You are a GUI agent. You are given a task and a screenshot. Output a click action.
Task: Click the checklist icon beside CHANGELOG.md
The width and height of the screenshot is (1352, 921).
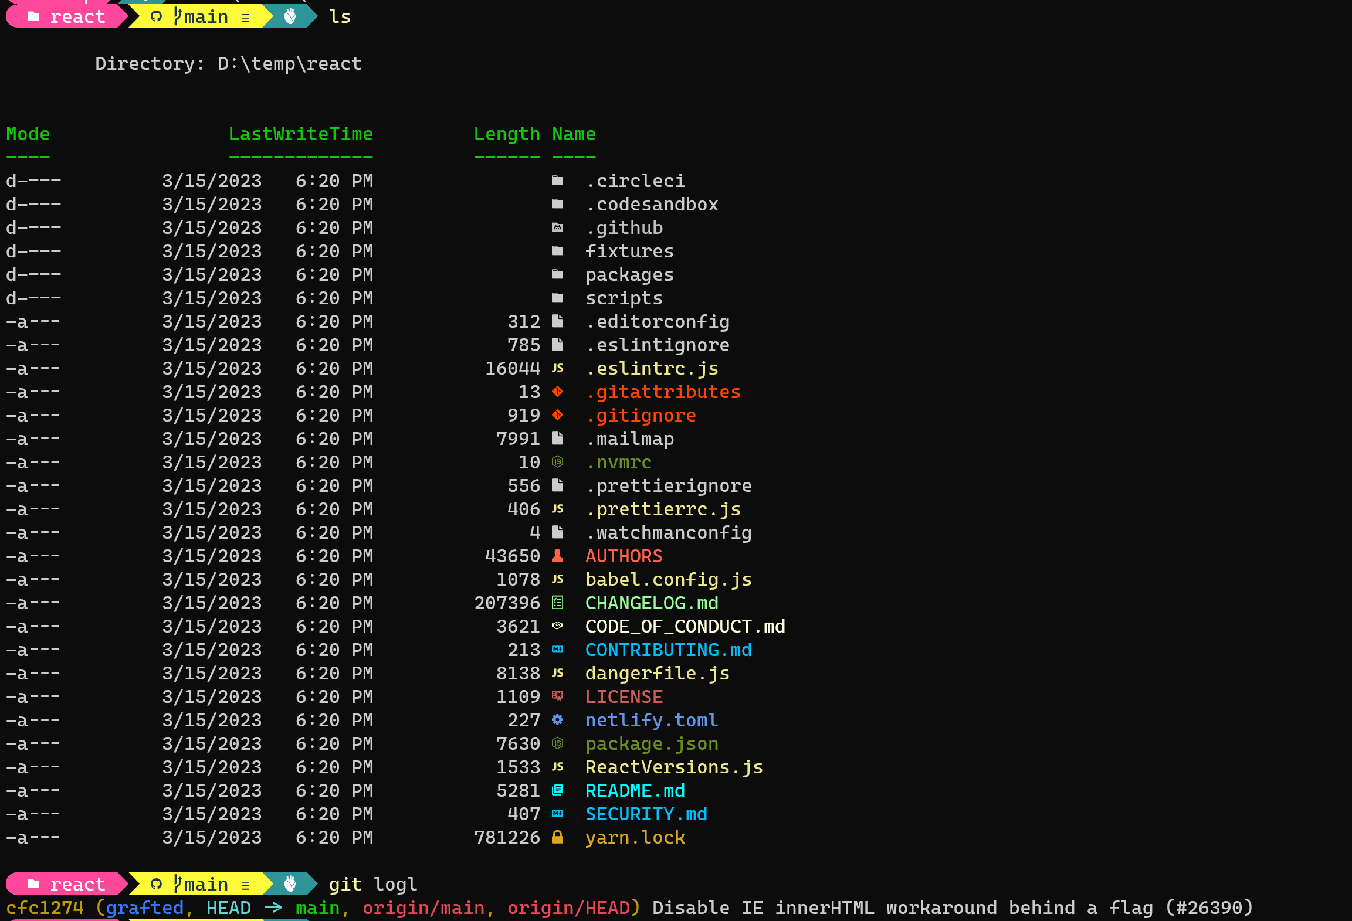click(x=557, y=603)
